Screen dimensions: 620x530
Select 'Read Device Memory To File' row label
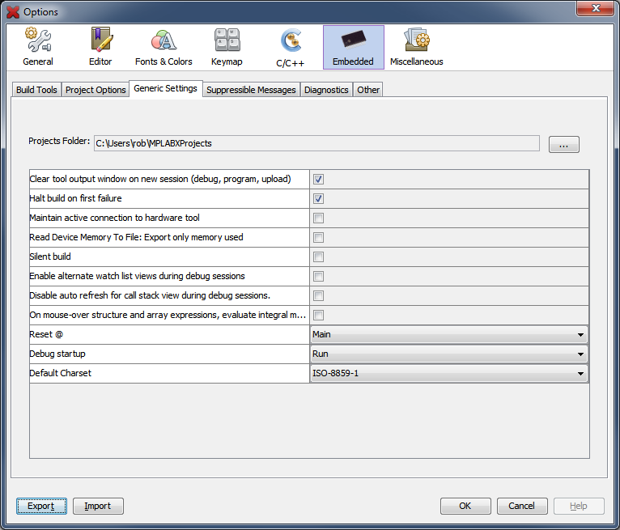pos(137,237)
